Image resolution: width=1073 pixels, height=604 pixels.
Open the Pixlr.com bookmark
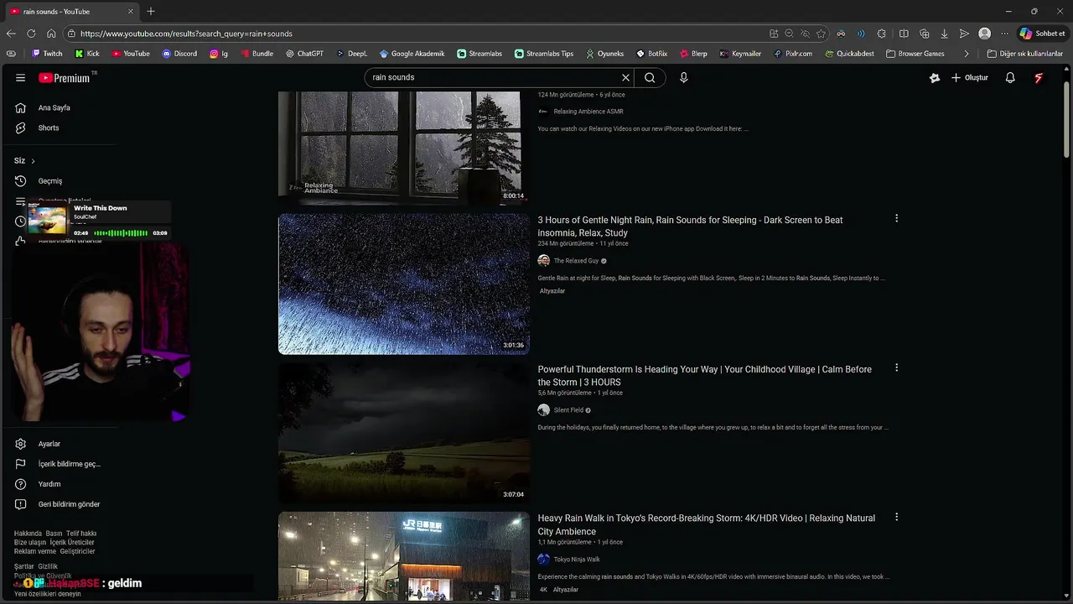[793, 54]
